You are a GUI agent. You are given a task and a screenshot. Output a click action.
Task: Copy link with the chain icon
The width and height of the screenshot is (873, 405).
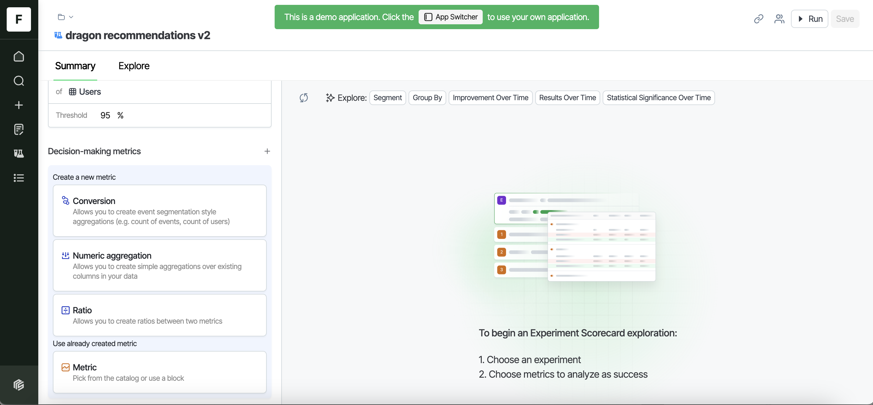point(758,19)
